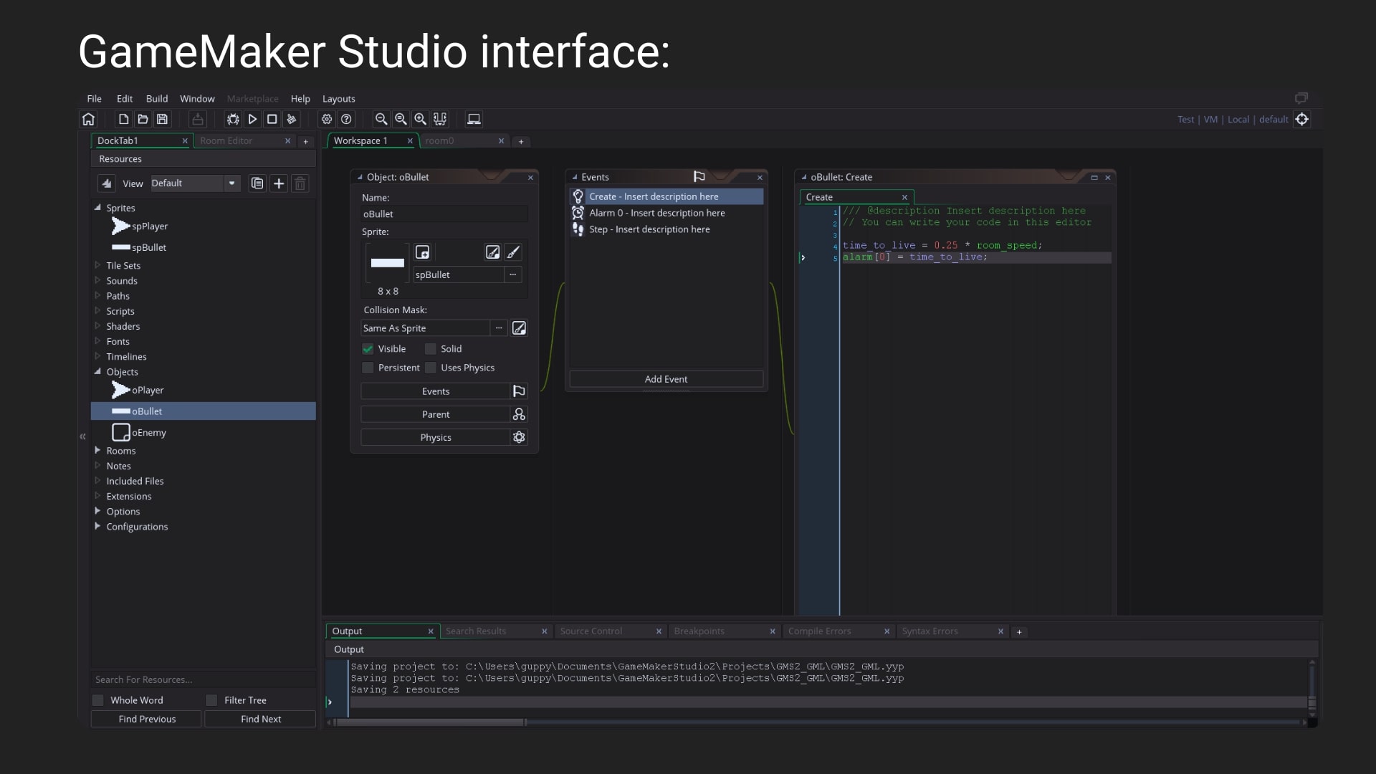Create a new project from the toolbar
Image resolution: width=1376 pixels, height=774 pixels.
123,119
